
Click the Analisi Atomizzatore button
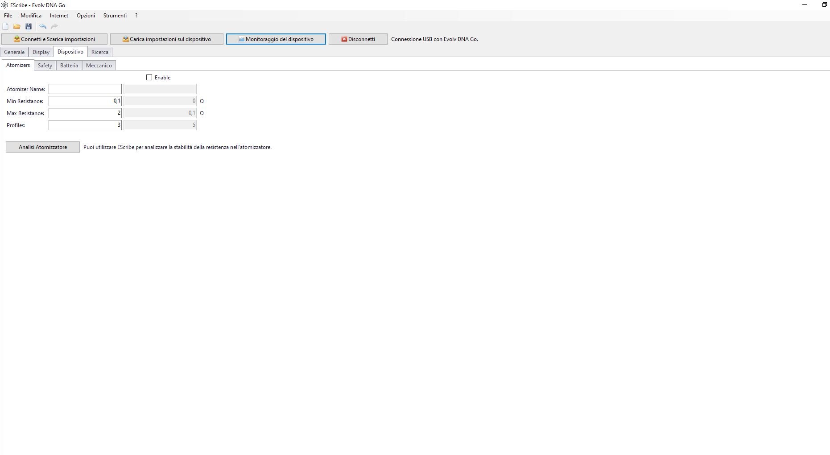(43, 147)
